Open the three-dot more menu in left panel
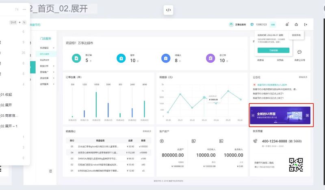This screenshot has height=190, width=325. (24, 9)
